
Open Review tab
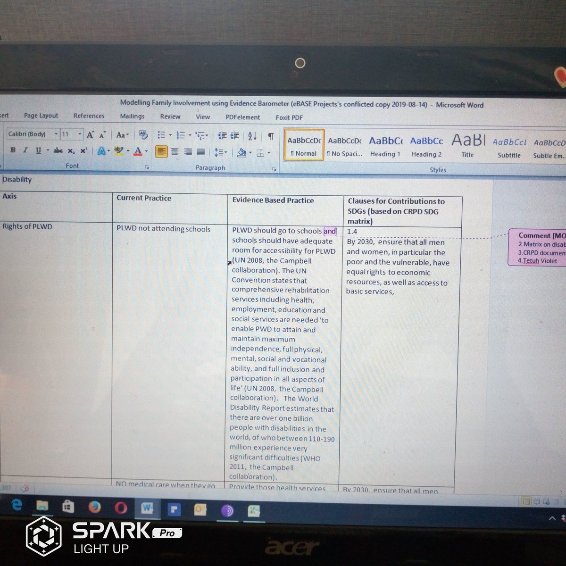pyautogui.click(x=170, y=117)
